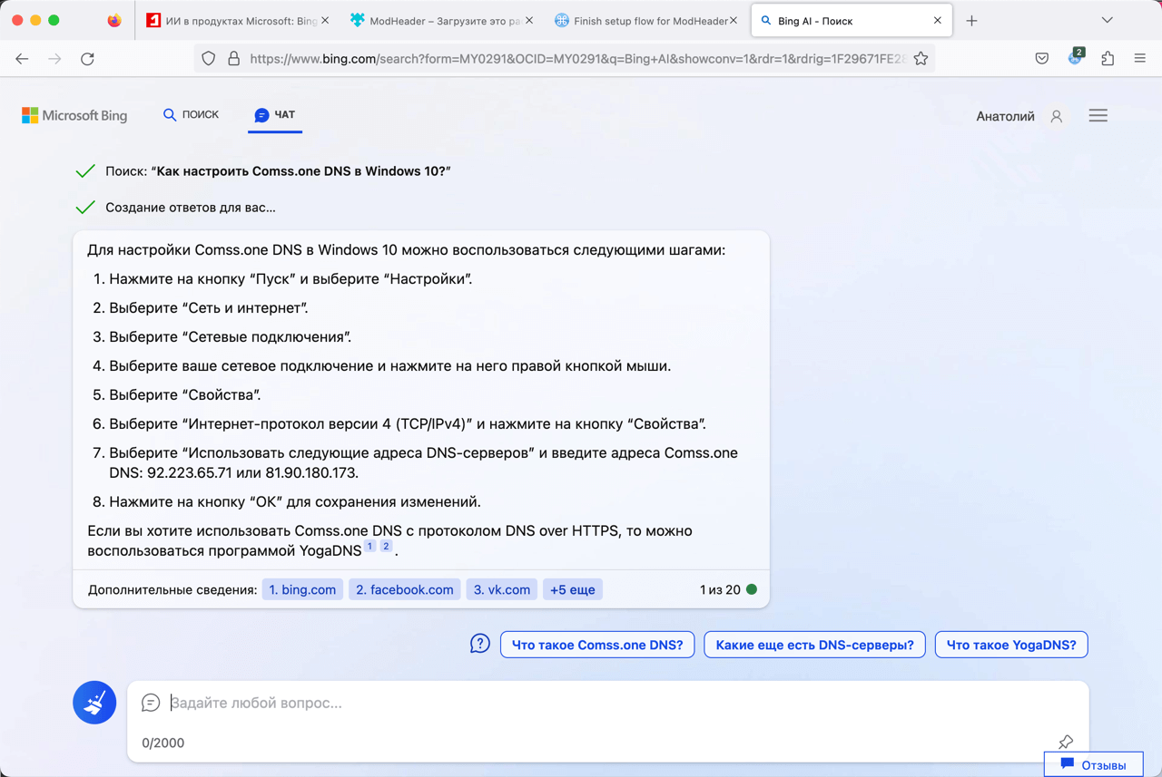The image size is (1162, 777).
Task: Switch to the ПОИСК tab
Action: click(191, 115)
